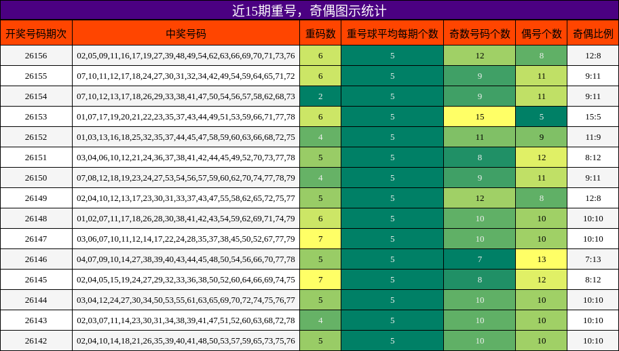Screen dimensions: 619x351
Task: Click odd count 7 in row 26146
Action: [480, 259]
